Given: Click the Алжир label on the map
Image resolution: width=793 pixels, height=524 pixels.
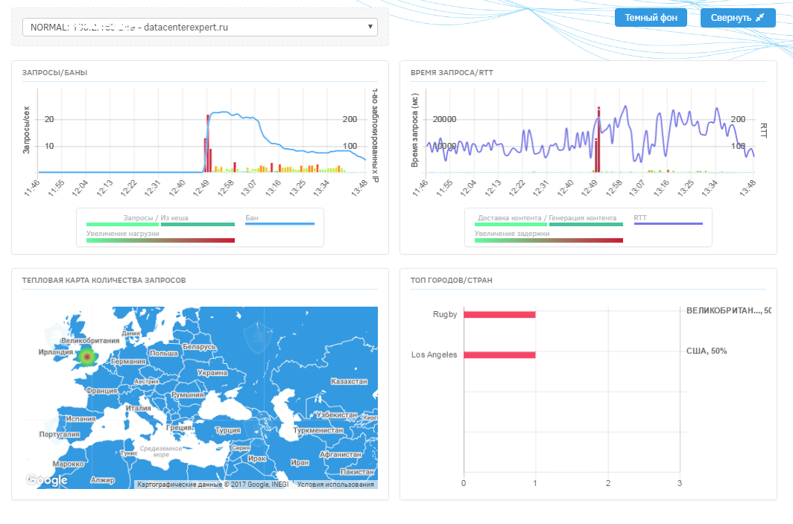Looking at the screenshot, I should point(103,480).
